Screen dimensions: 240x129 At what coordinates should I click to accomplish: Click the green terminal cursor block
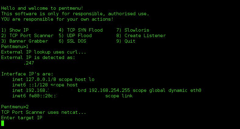(3, 123)
